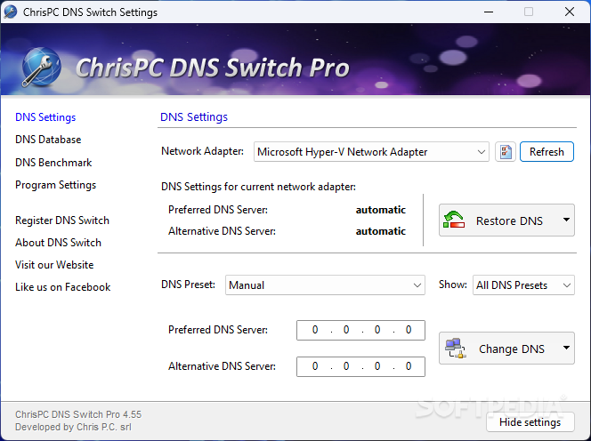Screen dimensions: 591x441
Task: Click the automatic value for Preferred DNS Server
Action: (x=381, y=210)
